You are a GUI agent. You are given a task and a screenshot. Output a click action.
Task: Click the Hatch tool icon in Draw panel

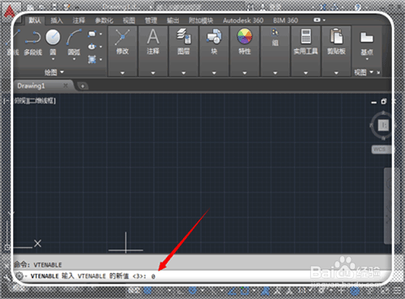click(x=92, y=59)
